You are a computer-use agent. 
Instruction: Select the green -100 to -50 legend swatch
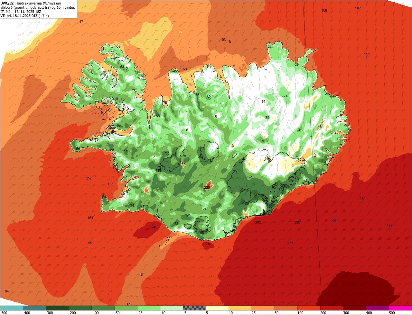coord(103,308)
